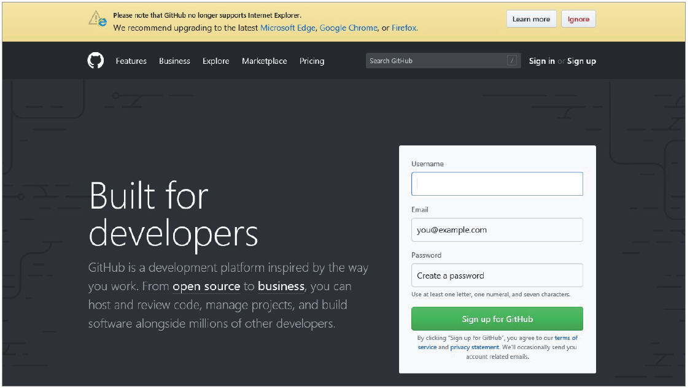The height and width of the screenshot is (389, 690).
Task: Open the Business page
Action: (x=175, y=61)
